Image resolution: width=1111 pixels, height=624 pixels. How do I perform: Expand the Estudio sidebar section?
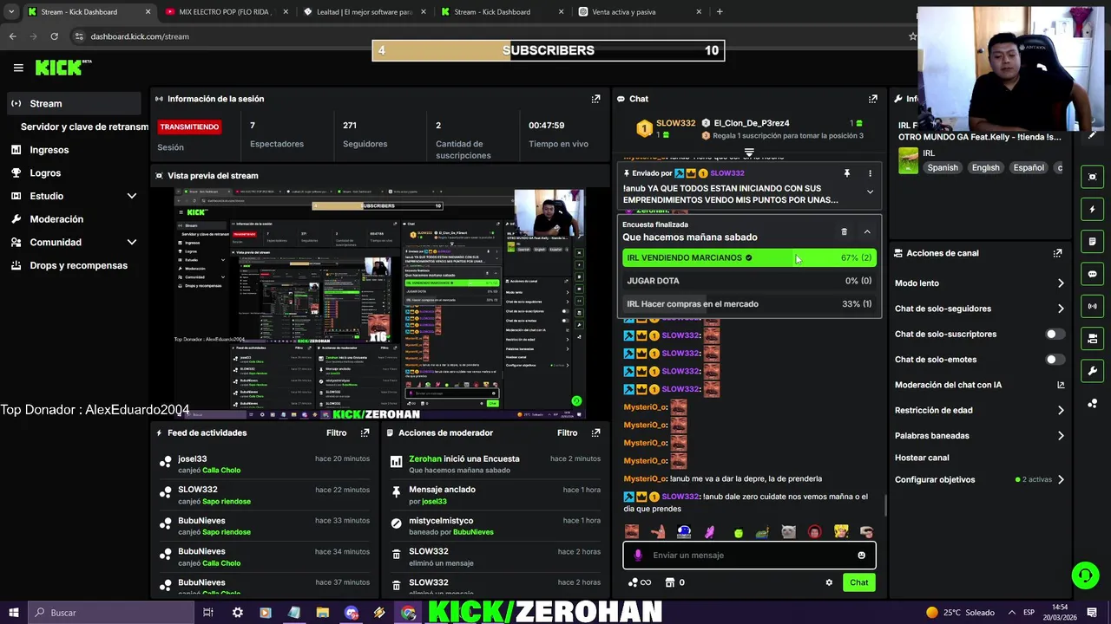(132, 196)
